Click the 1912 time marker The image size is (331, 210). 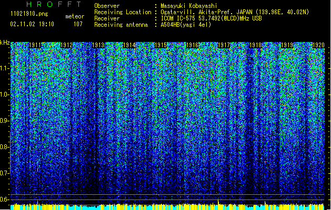click(x=66, y=45)
